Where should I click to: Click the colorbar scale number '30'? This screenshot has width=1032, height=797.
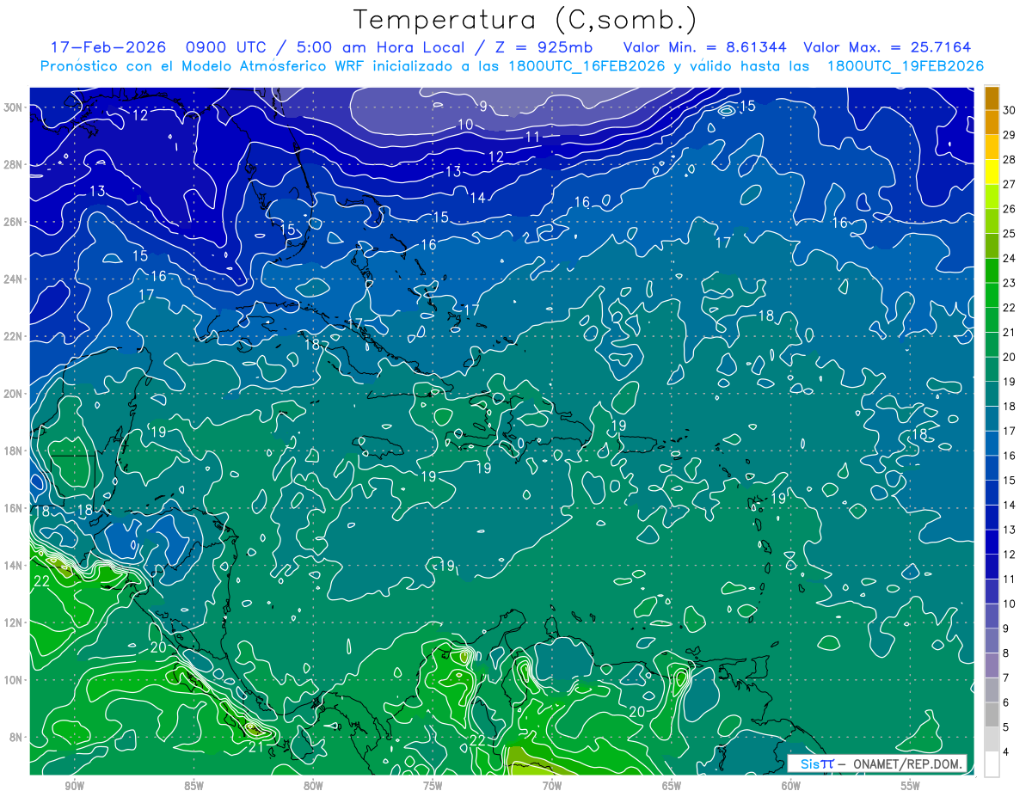click(x=1010, y=110)
